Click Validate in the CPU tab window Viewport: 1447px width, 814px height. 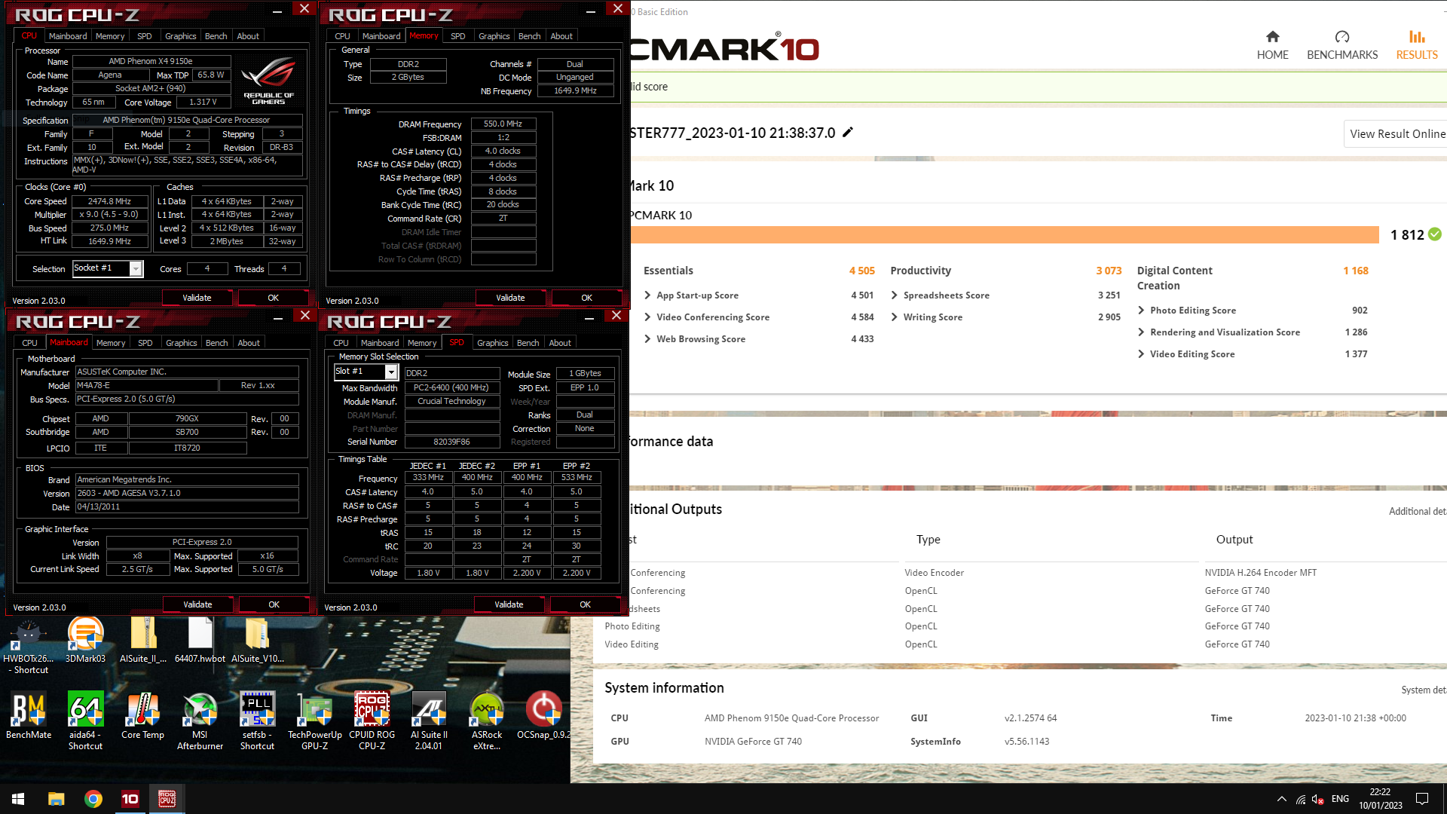point(197,298)
